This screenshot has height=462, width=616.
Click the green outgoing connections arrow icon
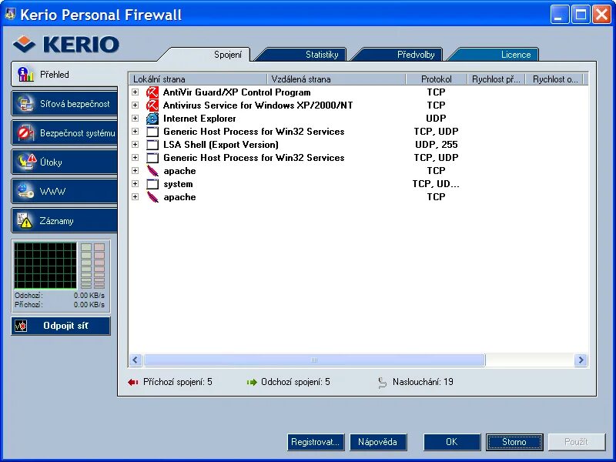click(x=252, y=382)
